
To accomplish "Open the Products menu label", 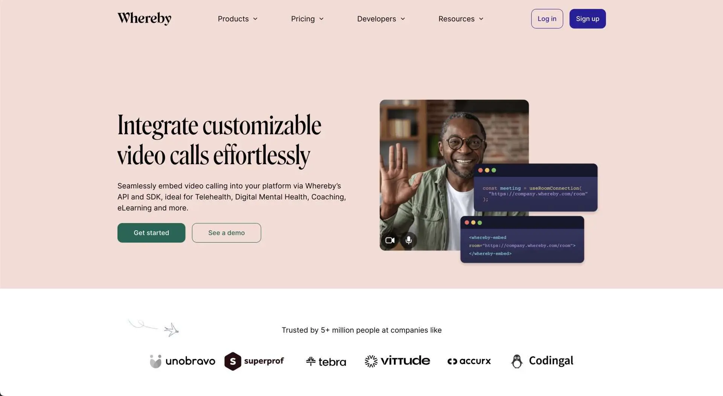I will (x=233, y=19).
